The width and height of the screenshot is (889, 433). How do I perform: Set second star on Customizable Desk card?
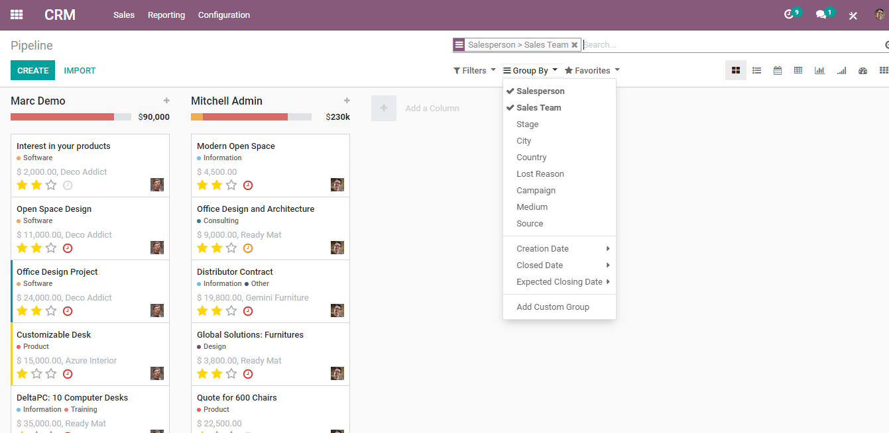point(36,373)
